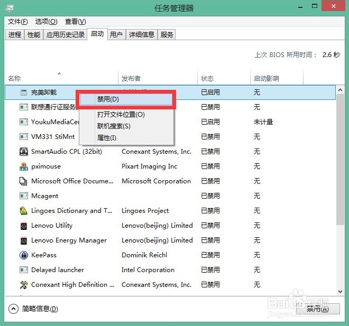This screenshot has height=326, width=349.
Task: Close the Task Manager window
Action: 334,6
